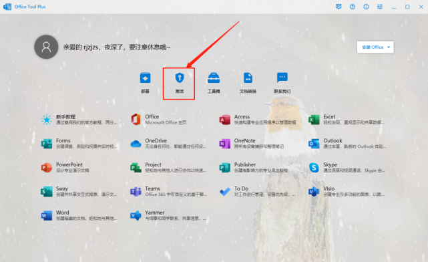Screen dimensions: 428x262
Task: Open the Toolbox (工具箱) icon
Action: (x=214, y=78)
